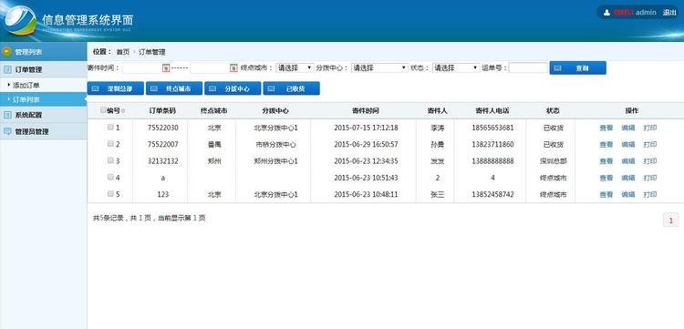Image resolution: width=684 pixels, height=329 pixels.
Task: Open the 状态 dropdown
Action: 456,68
